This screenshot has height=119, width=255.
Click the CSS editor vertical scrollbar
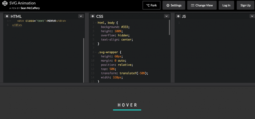[x=169, y=27]
